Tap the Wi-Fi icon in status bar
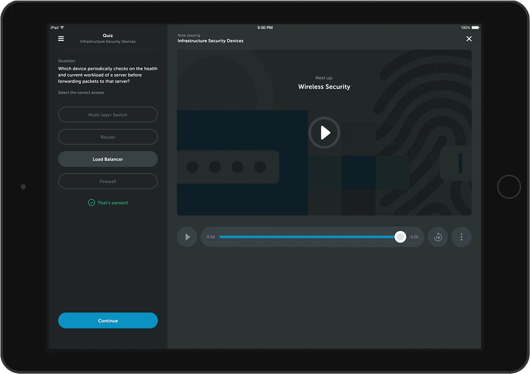Image resolution: width=530 pixels, height=374 pixels. tap(62, 28)
